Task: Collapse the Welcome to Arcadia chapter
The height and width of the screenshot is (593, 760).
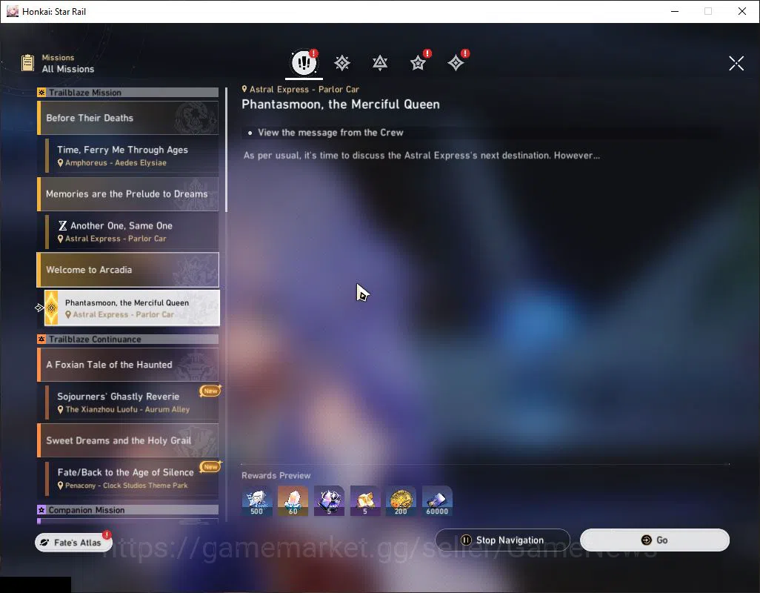Action: [x=128, y=270]
